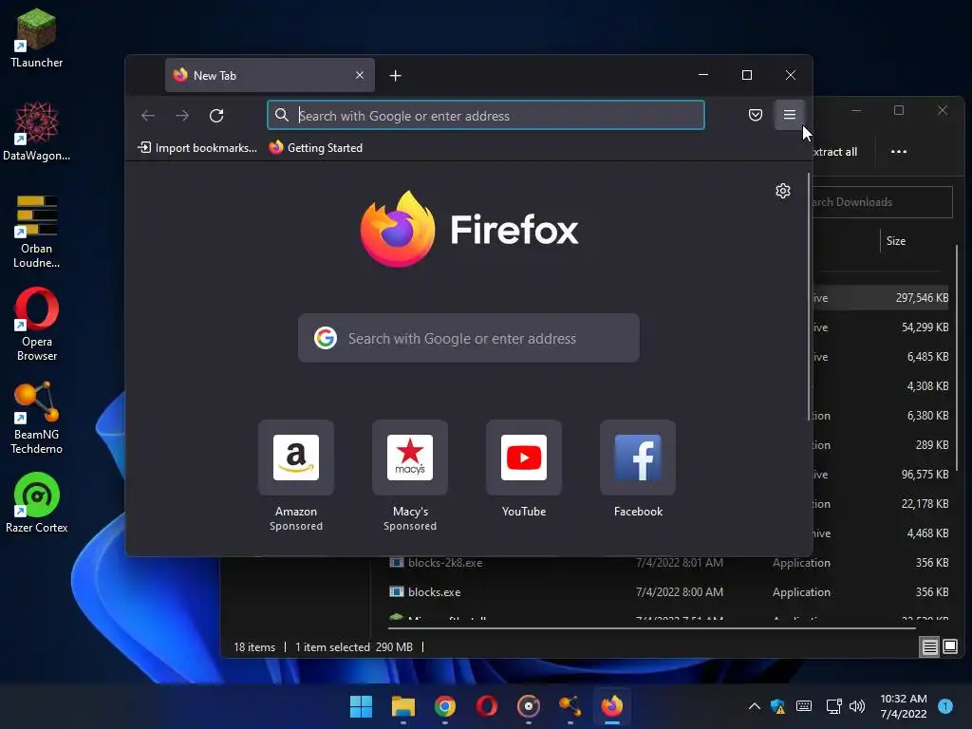Image resolution: width=972 pixels, height=729 pixels.
Task: Select the New Tab tab
Action: click(x=270, y=75)
